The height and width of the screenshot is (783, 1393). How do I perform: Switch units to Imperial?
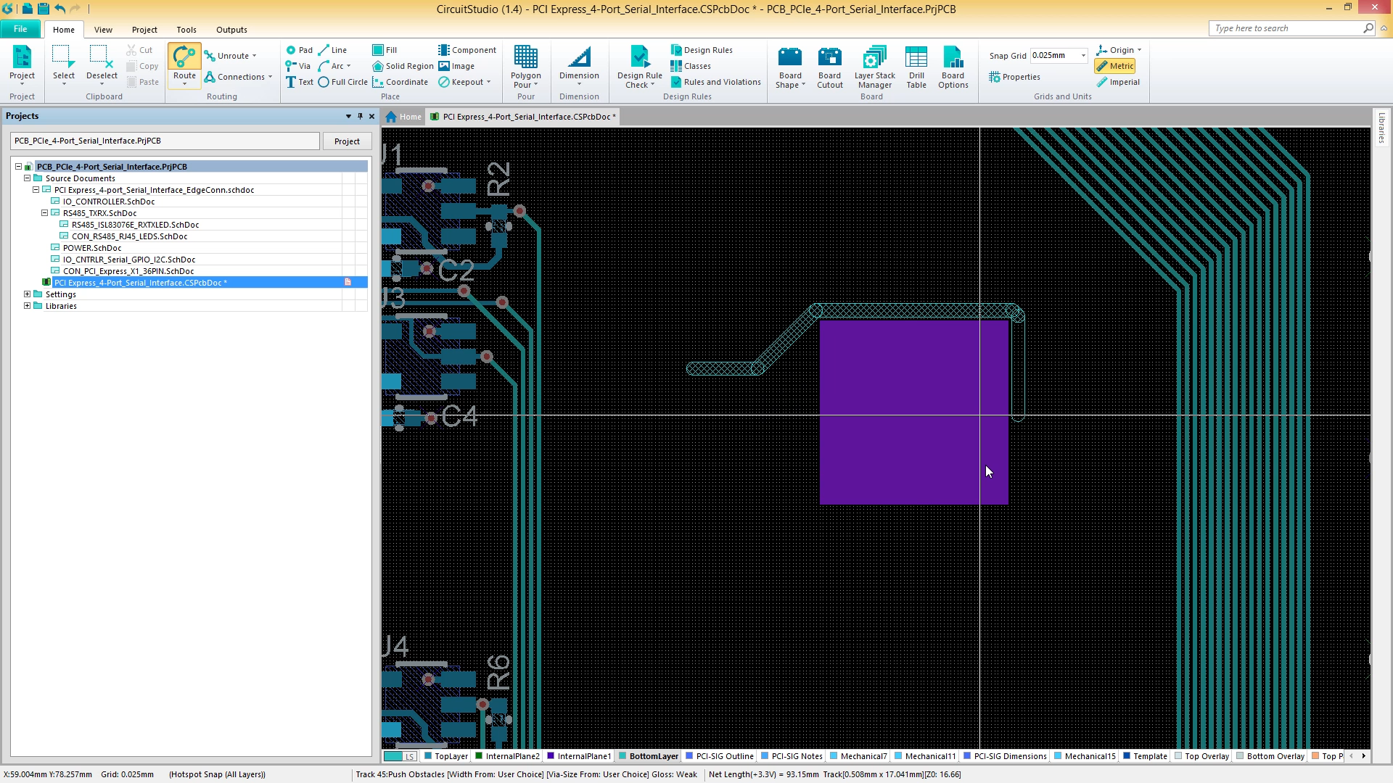(1118, 82)
